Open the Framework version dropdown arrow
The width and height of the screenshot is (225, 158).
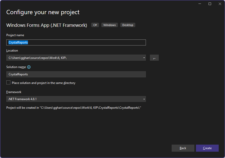144,99
